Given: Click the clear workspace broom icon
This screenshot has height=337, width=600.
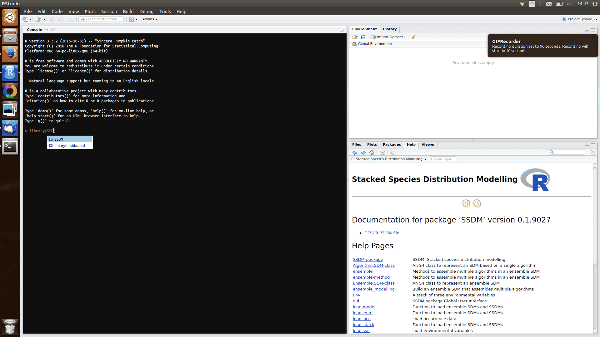Looking at the screenshot, I should click(x=413, y=37).
